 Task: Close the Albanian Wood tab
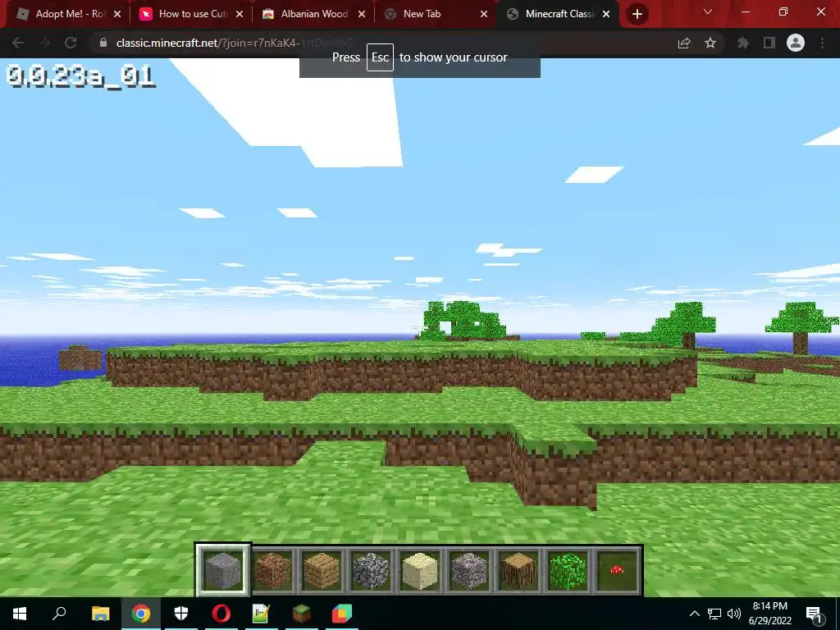(362, 14)
